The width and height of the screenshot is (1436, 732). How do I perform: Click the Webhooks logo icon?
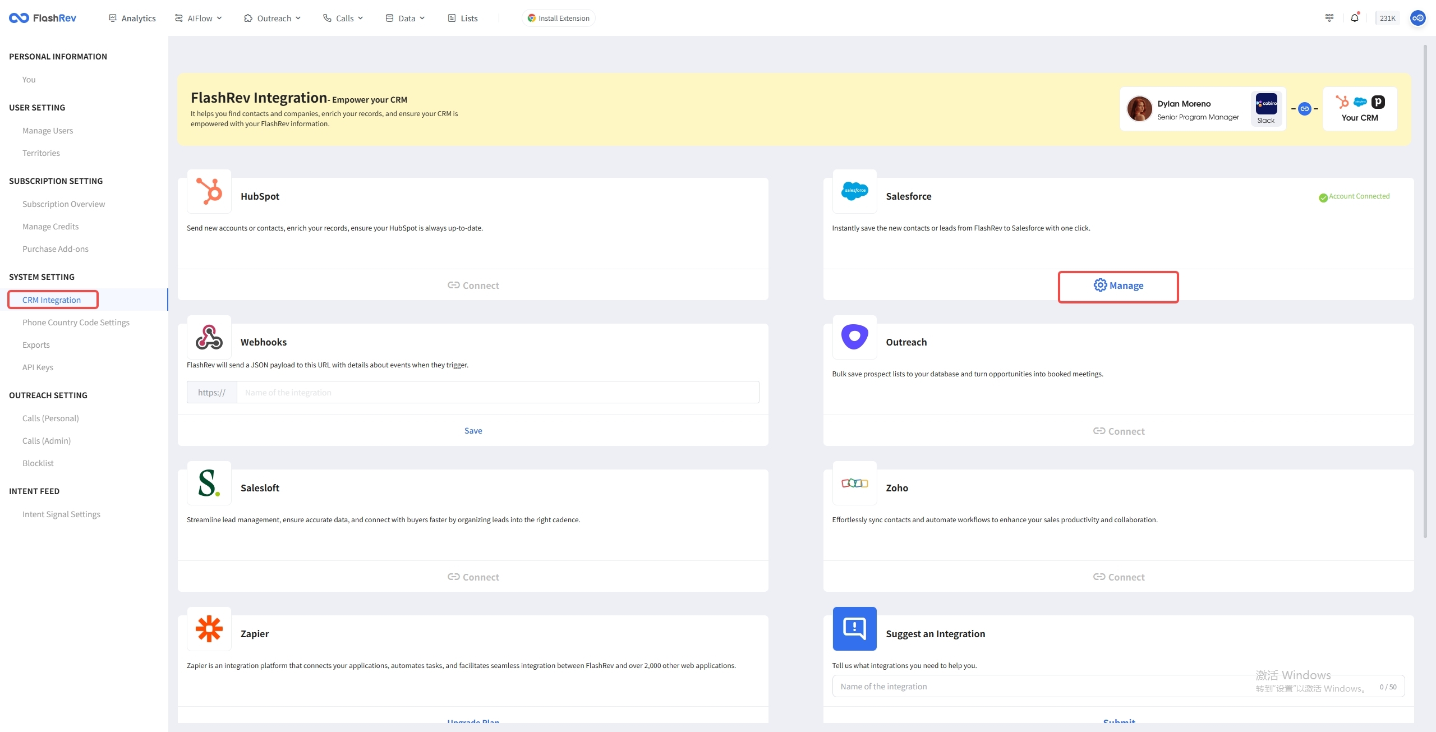pos(209,337)
